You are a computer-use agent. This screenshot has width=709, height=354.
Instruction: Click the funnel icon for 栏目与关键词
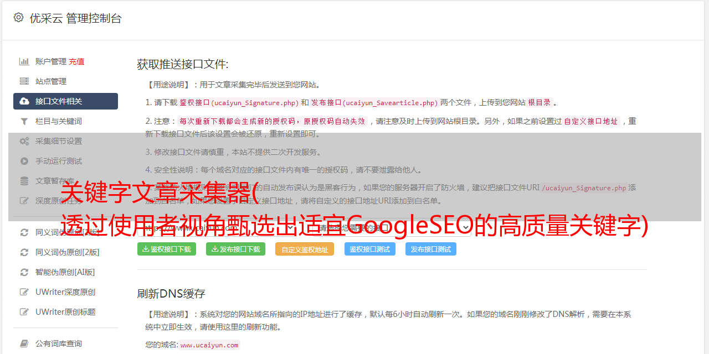pyautogui.click(x=24, y=121)
